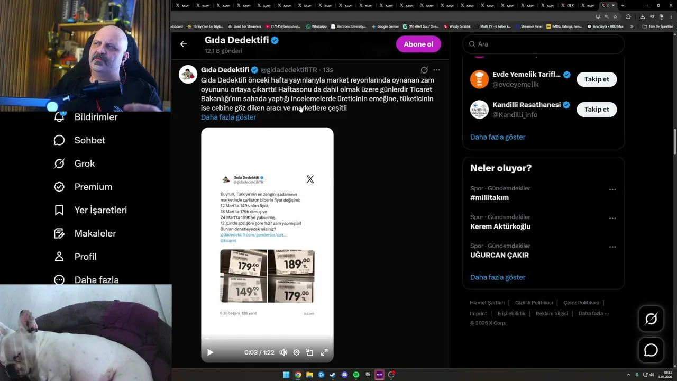
Task: Expand Daha fazla in the sidebar
Action: click(86, 279)
